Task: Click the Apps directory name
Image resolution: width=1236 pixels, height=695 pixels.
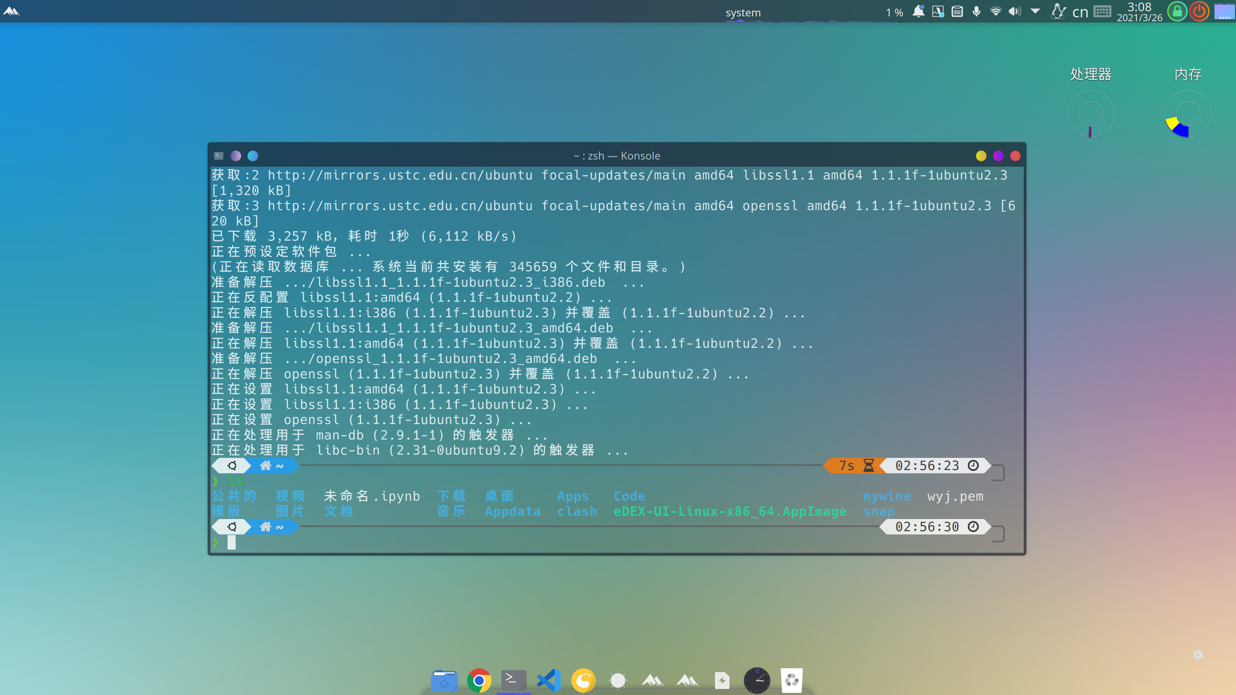Action: [573, 496]
